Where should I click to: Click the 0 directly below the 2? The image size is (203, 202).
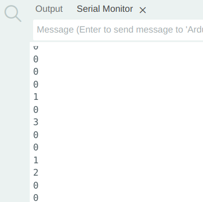[x=36, y=185]
